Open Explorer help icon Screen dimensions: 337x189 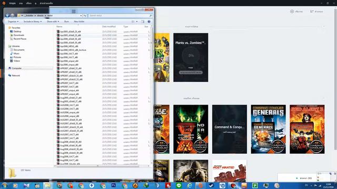pos(149,22)
